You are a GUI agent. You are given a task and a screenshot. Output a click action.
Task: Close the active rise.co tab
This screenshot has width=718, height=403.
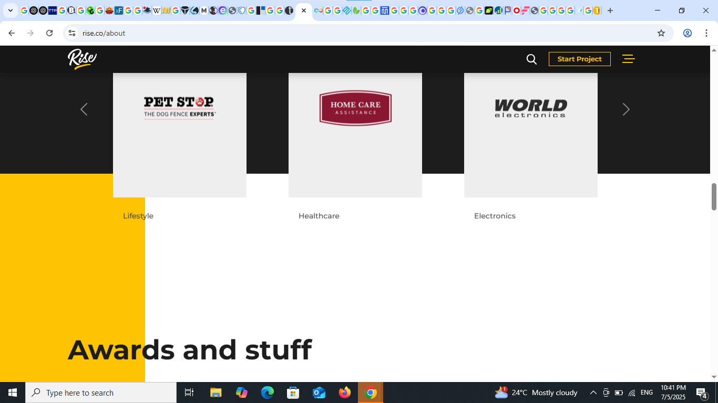(x=304, y=10)
